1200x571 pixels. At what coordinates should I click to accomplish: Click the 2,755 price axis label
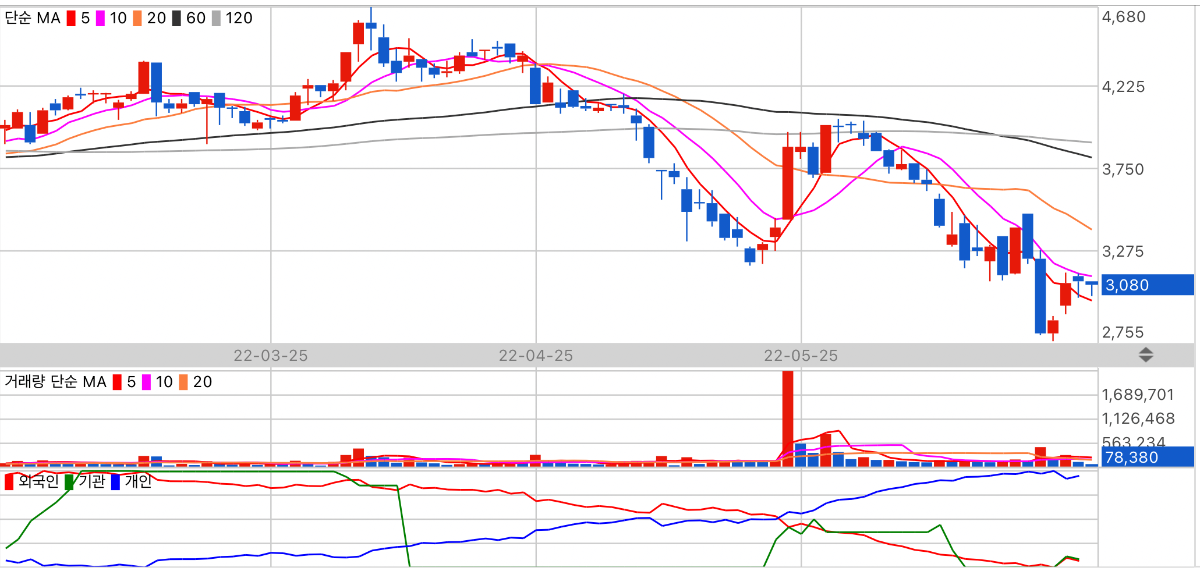pos(1123,332)
